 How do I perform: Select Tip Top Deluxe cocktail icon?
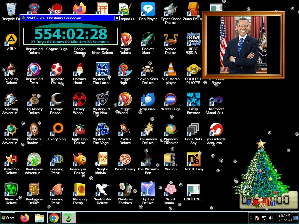click(x=148, y=190)
